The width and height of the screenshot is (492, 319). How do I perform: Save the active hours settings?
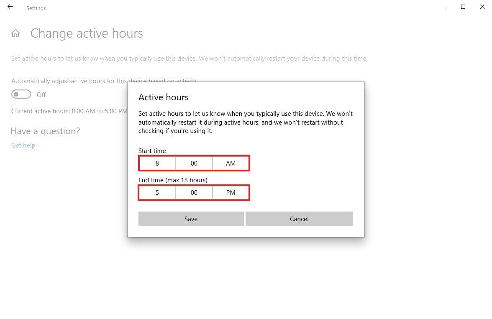coord(191,219)
